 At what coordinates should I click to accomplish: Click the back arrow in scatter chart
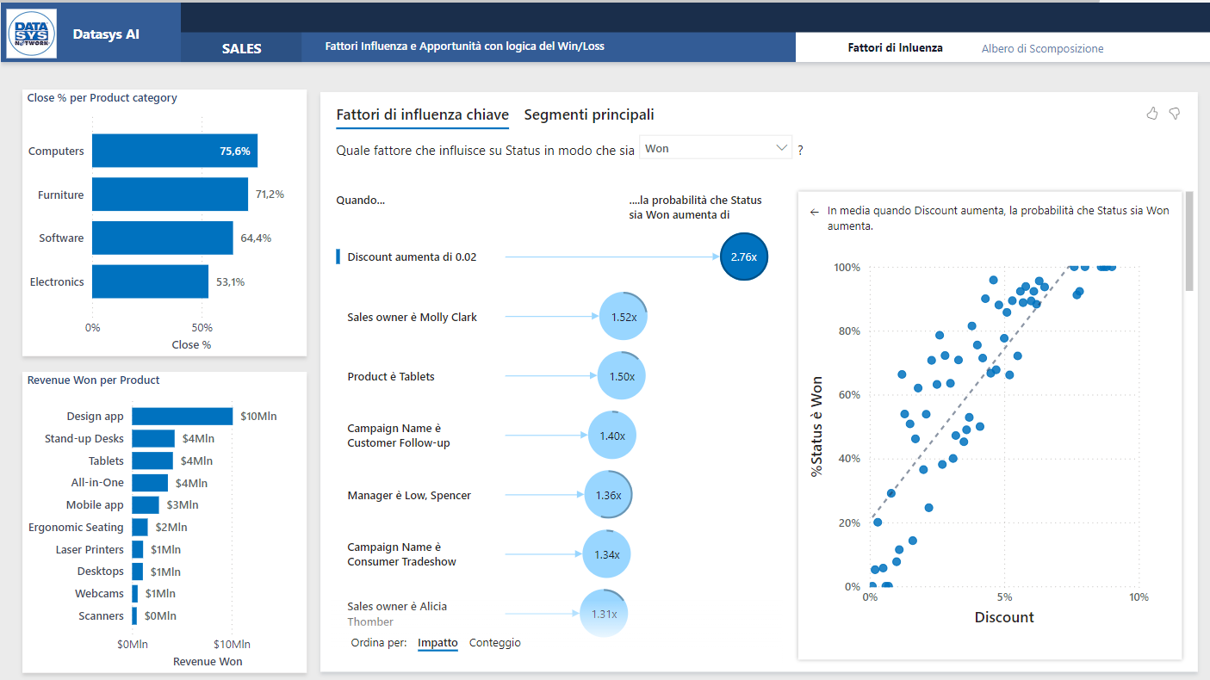point(814,211)
